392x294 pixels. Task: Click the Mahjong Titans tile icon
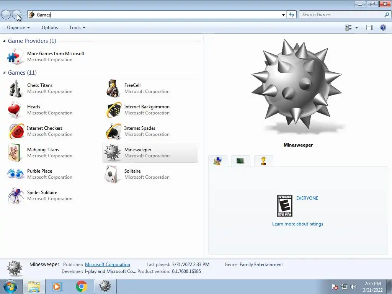tap(14, 153)
